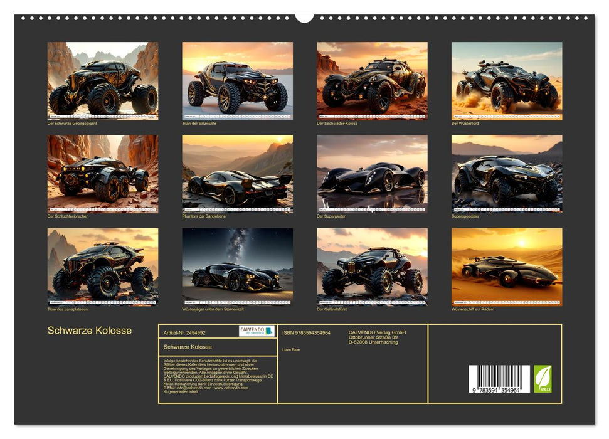Click the green eco leaf icon
The image size is (609, 439).
click(x=543, y=379)
